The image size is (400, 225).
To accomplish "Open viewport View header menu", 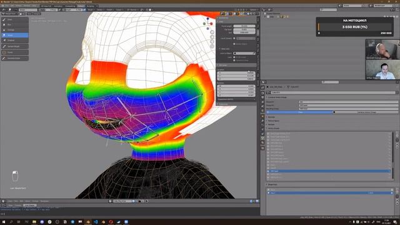I will point(29,14).
